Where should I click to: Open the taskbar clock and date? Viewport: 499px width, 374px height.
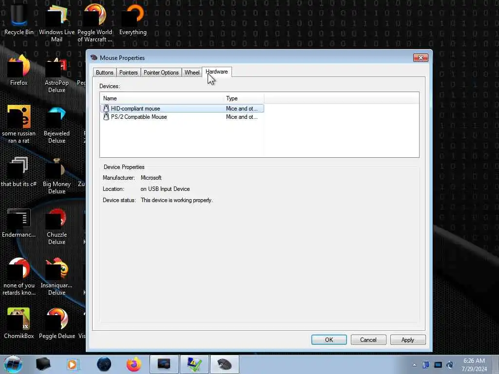[474, 365]
